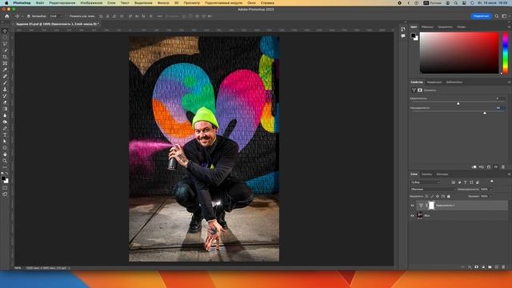
Task: Select the Path Selection arrow tool
Action: [5, 142]
